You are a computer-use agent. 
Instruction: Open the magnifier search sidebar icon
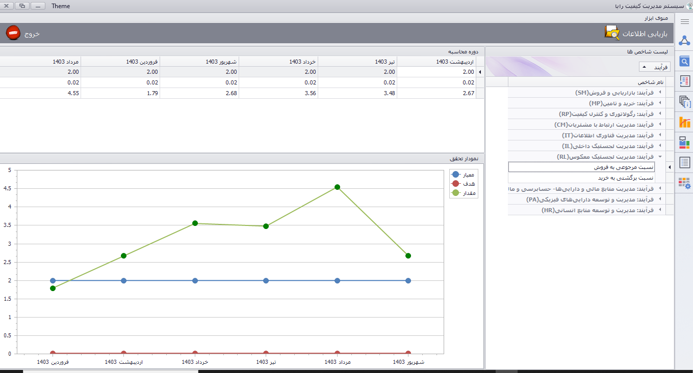point(684,62)
